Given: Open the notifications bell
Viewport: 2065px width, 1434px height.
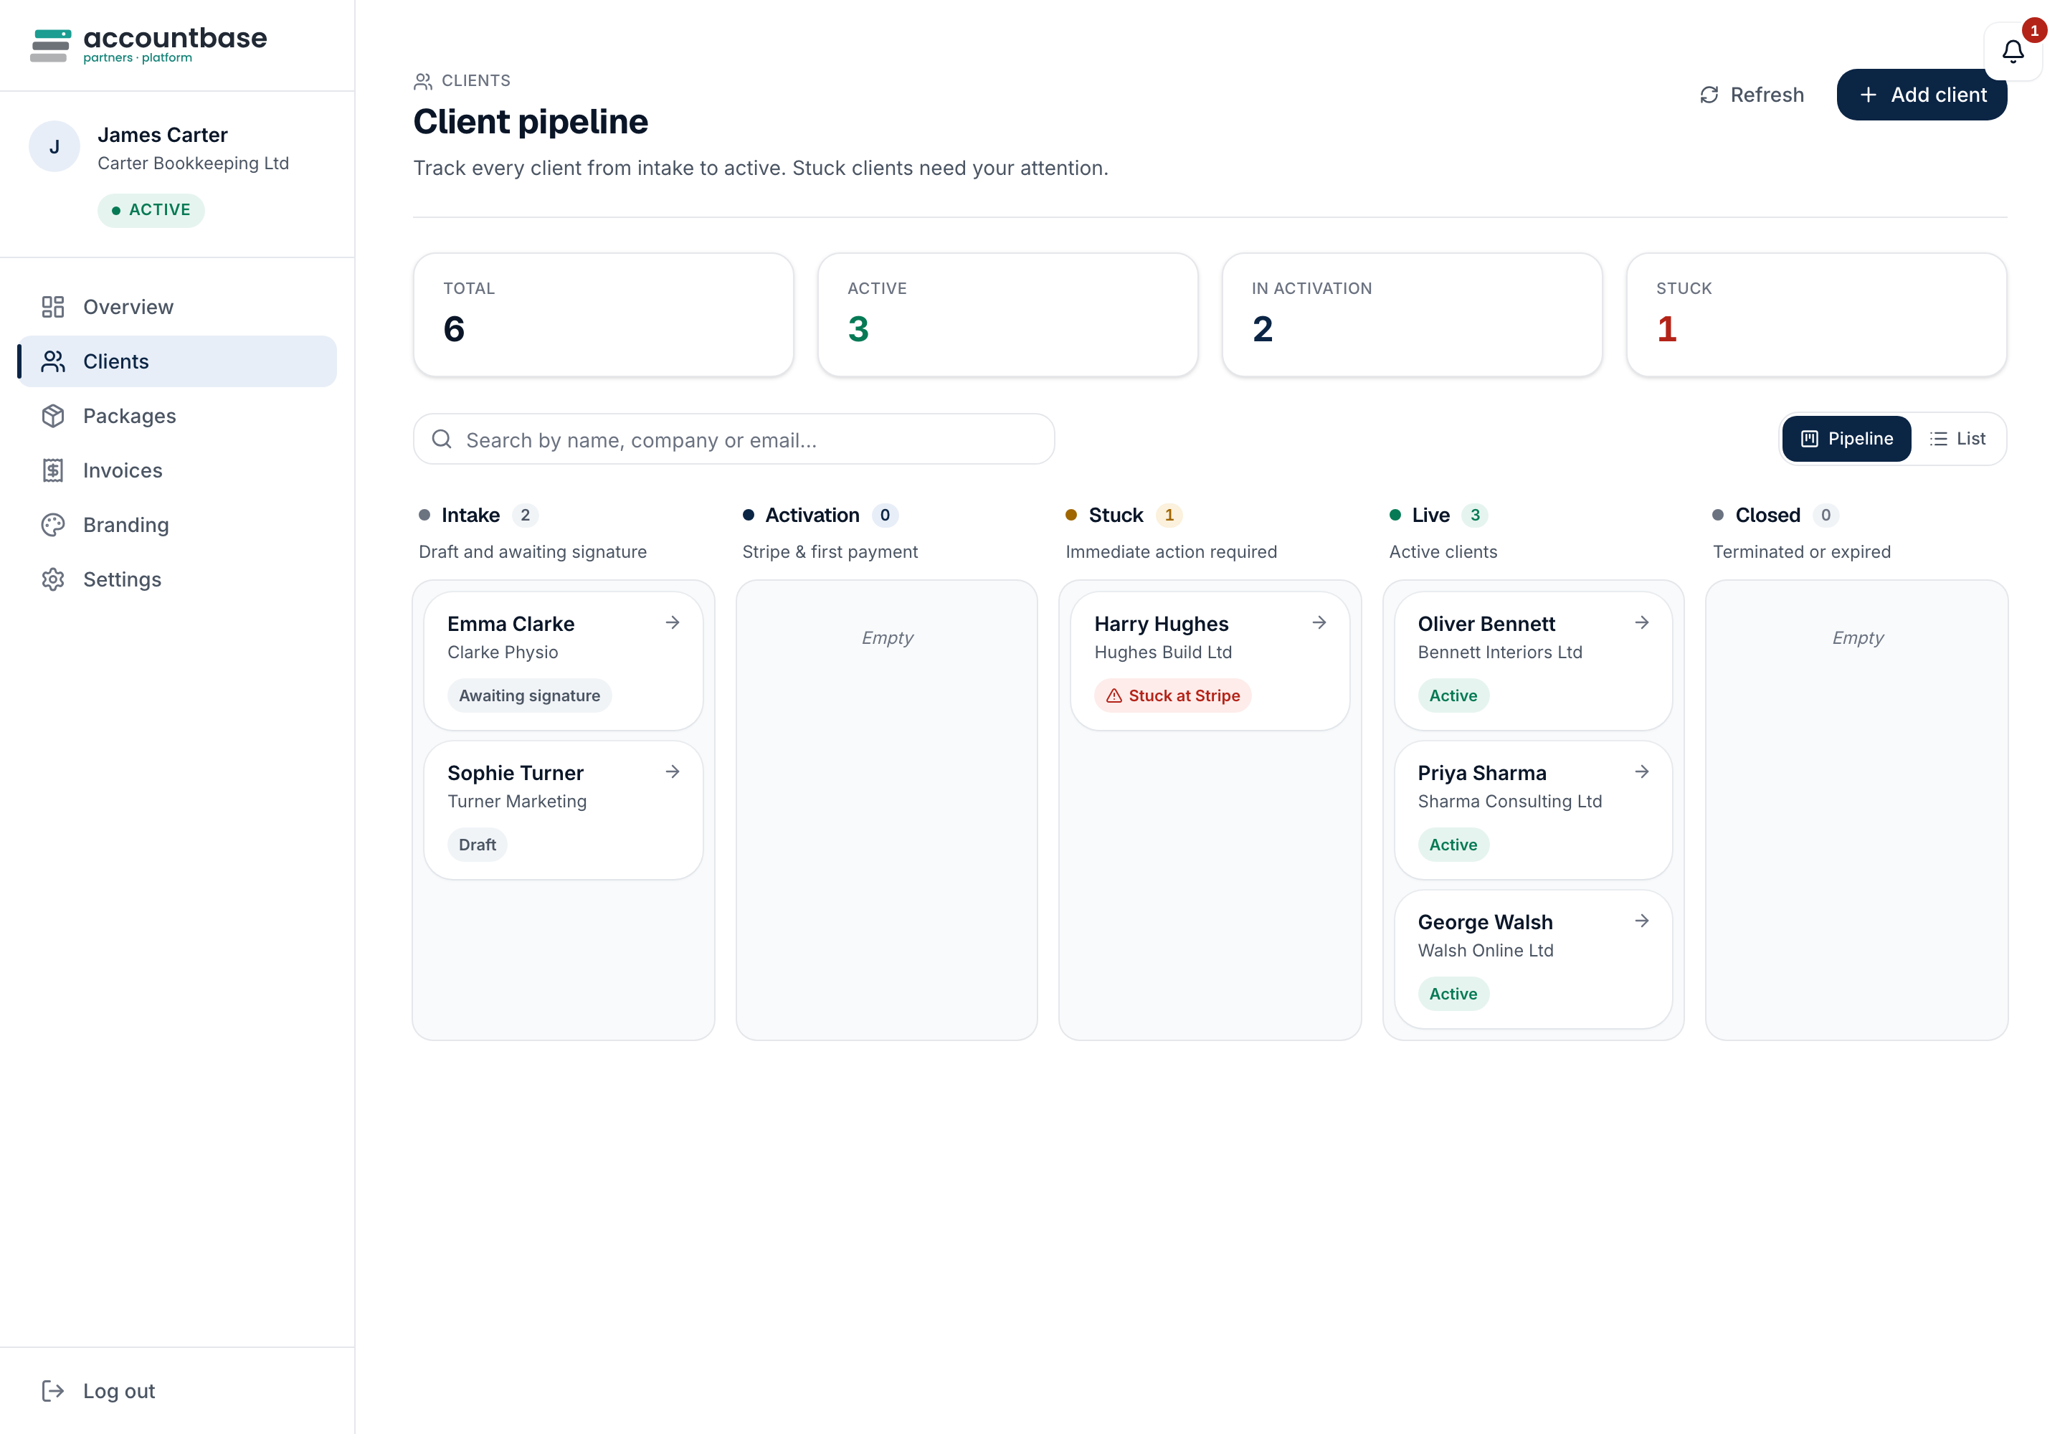Looking at the screenshot, I should coord(2012,51).
